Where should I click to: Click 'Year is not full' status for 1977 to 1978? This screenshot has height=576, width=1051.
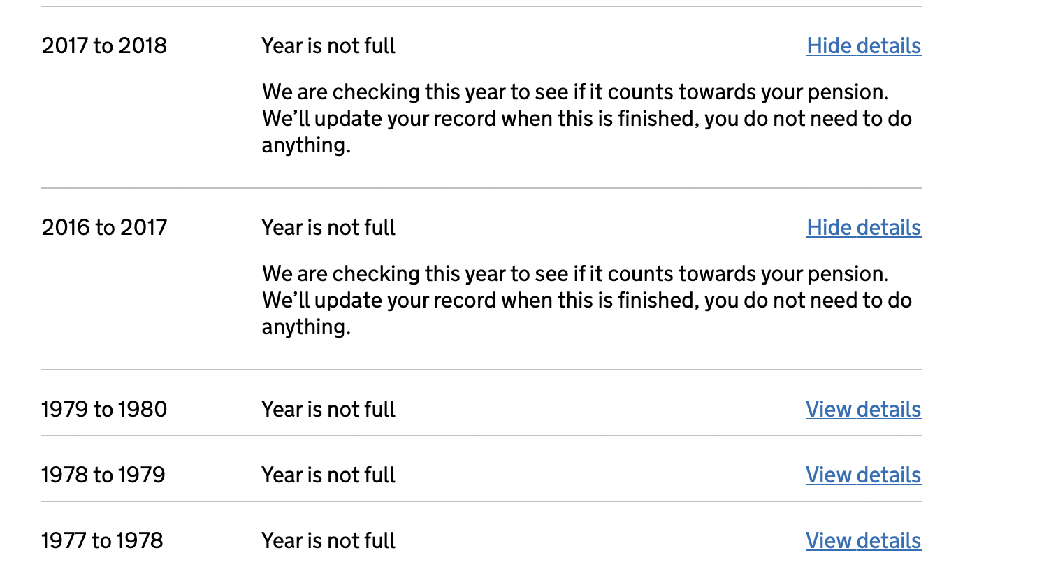pos(328,541)
